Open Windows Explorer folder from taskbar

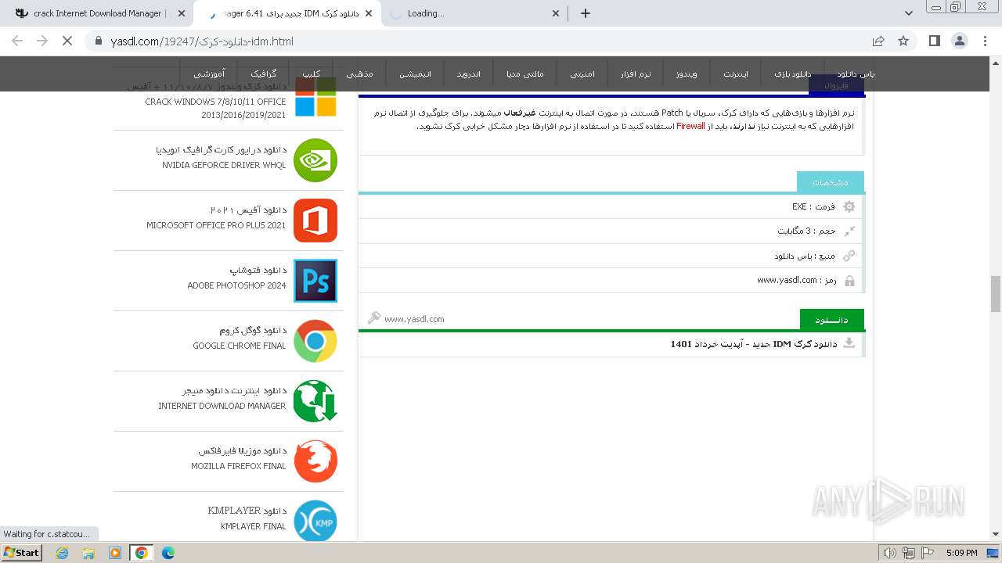coord(88,553)
